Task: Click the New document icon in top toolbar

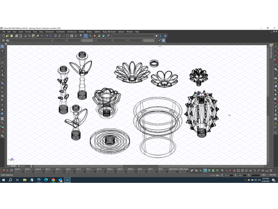Action: pyautogui.click(x=3, y=36)
